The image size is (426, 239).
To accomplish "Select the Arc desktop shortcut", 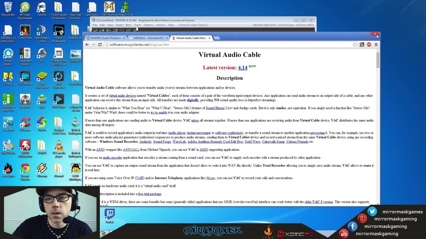I will click(42, 55).
